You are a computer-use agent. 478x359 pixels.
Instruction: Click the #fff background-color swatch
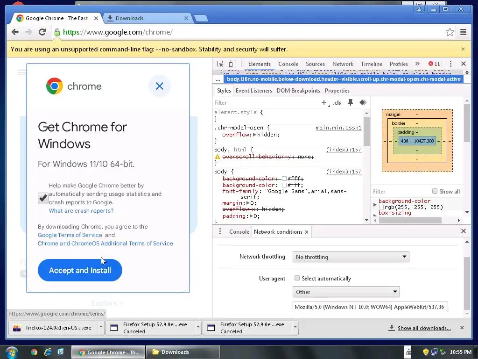coord(284,185)
